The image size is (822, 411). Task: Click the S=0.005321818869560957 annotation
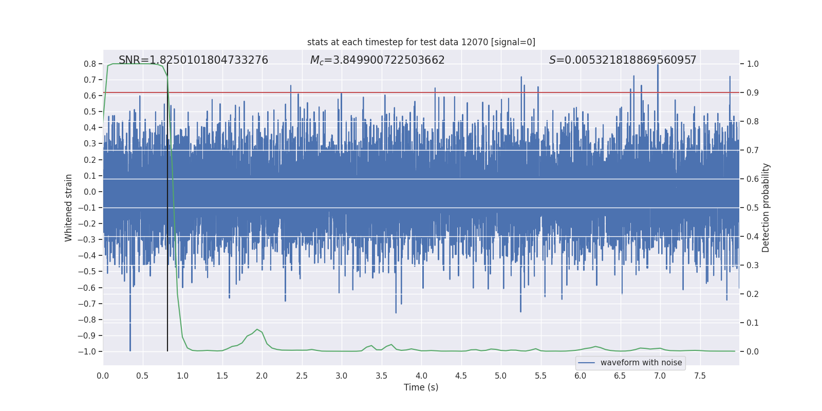(x=623, y=60)
